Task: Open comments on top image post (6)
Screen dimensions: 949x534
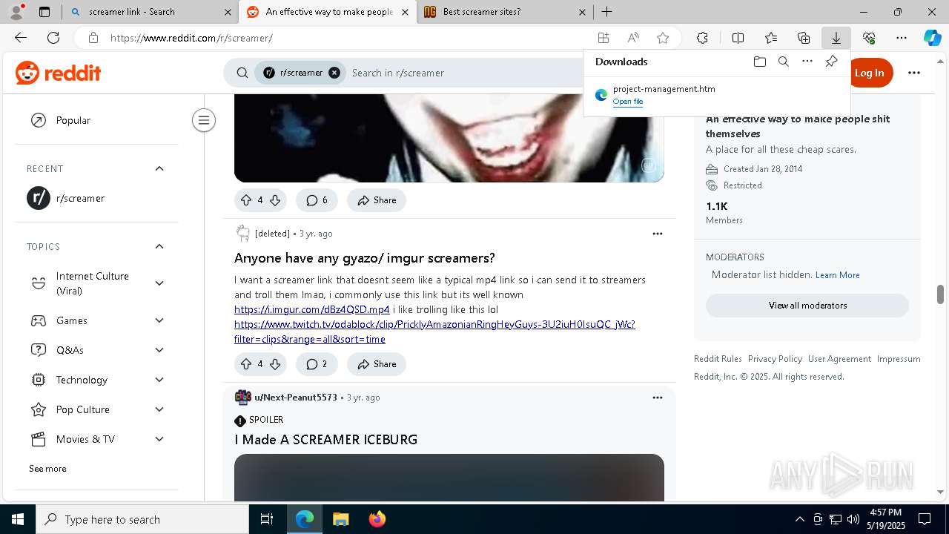Action: (317, 200)
